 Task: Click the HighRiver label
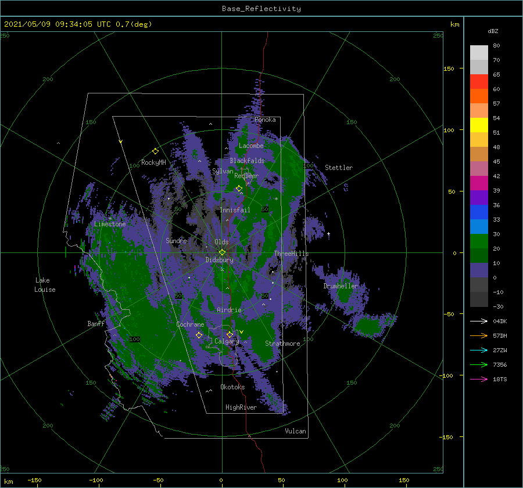tap(241, 407)
